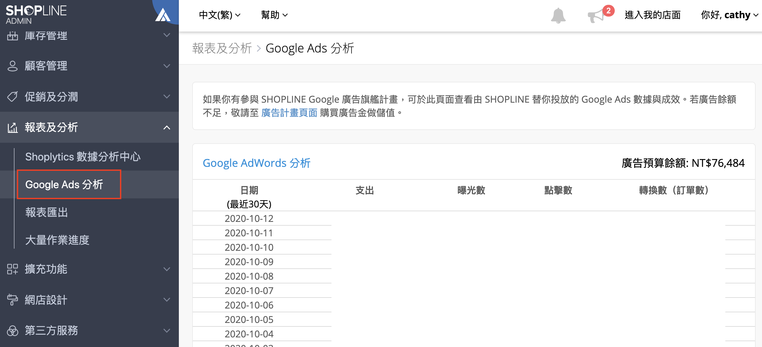This screenshot has width=762, height=347.
Task: Open the 你好, cathy account dropdown
Action: pos(729,15)
